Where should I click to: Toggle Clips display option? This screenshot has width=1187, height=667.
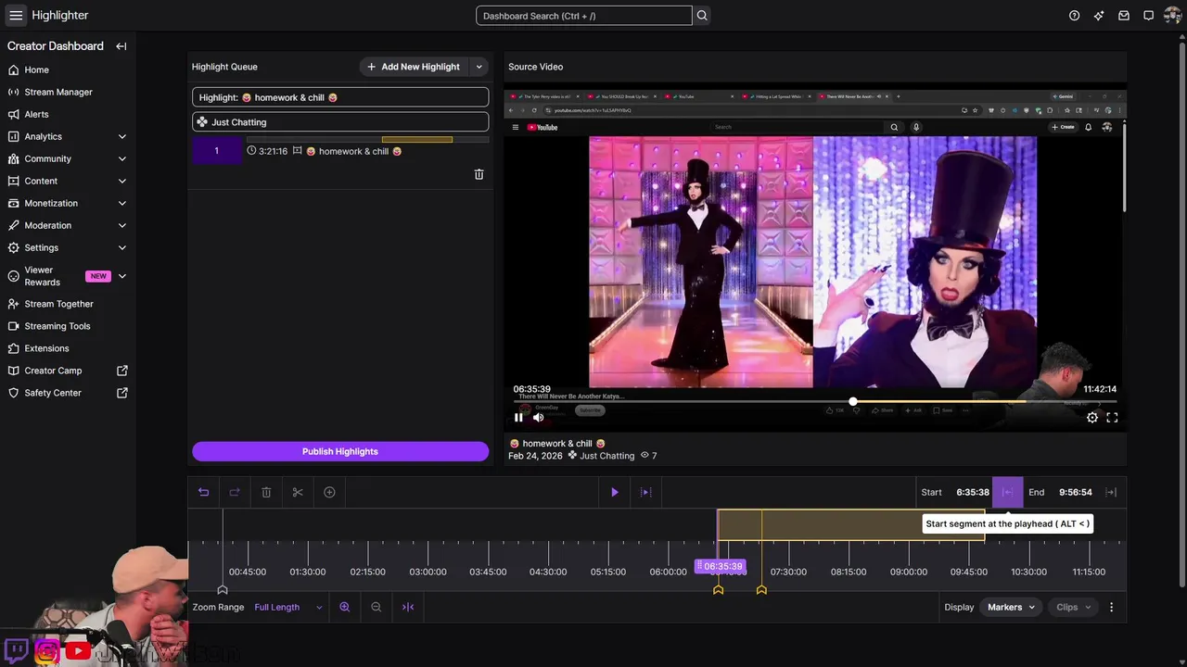pyautogui.click(x=1073, y=607)
